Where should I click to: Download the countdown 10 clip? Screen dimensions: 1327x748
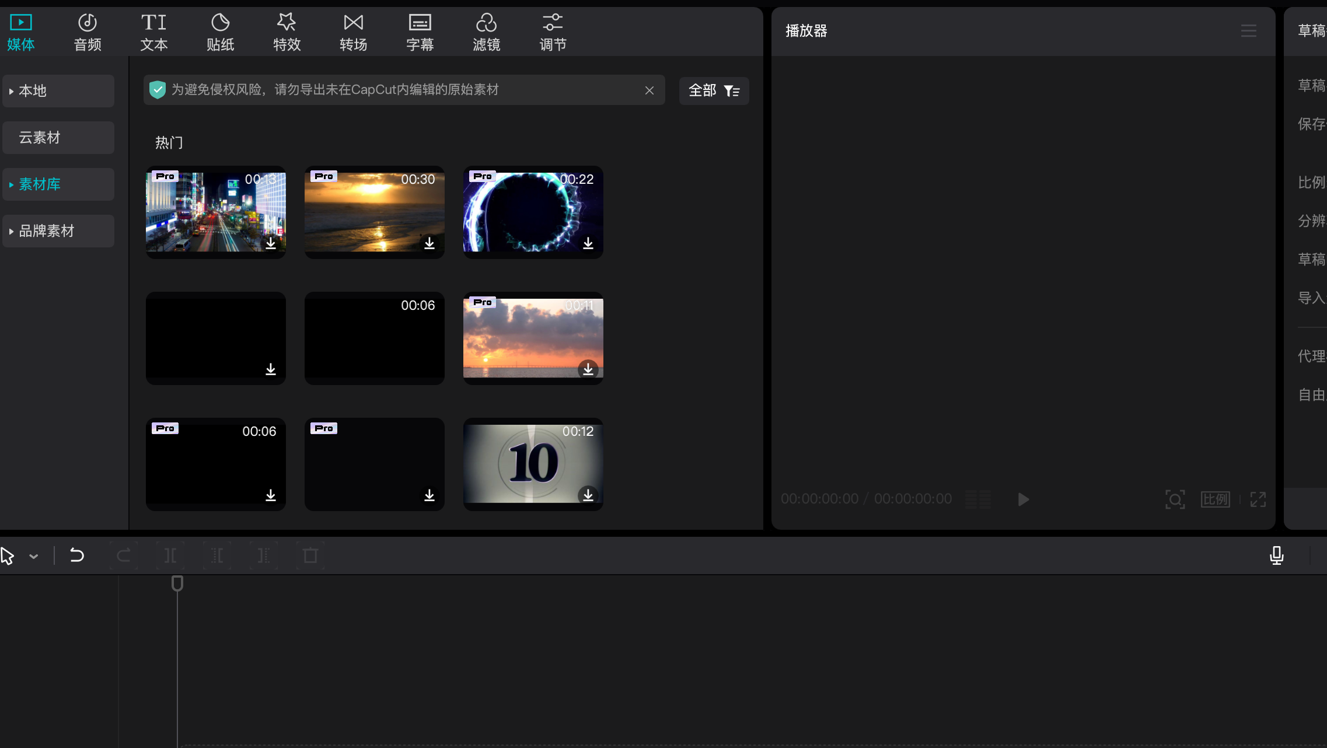coord(588,495)
